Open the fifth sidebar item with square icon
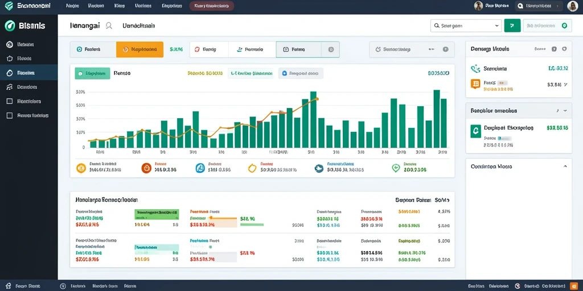 point(28,101)
